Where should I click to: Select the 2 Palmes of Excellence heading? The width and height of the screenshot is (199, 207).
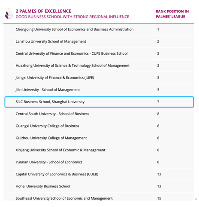(x=43, y=11)
